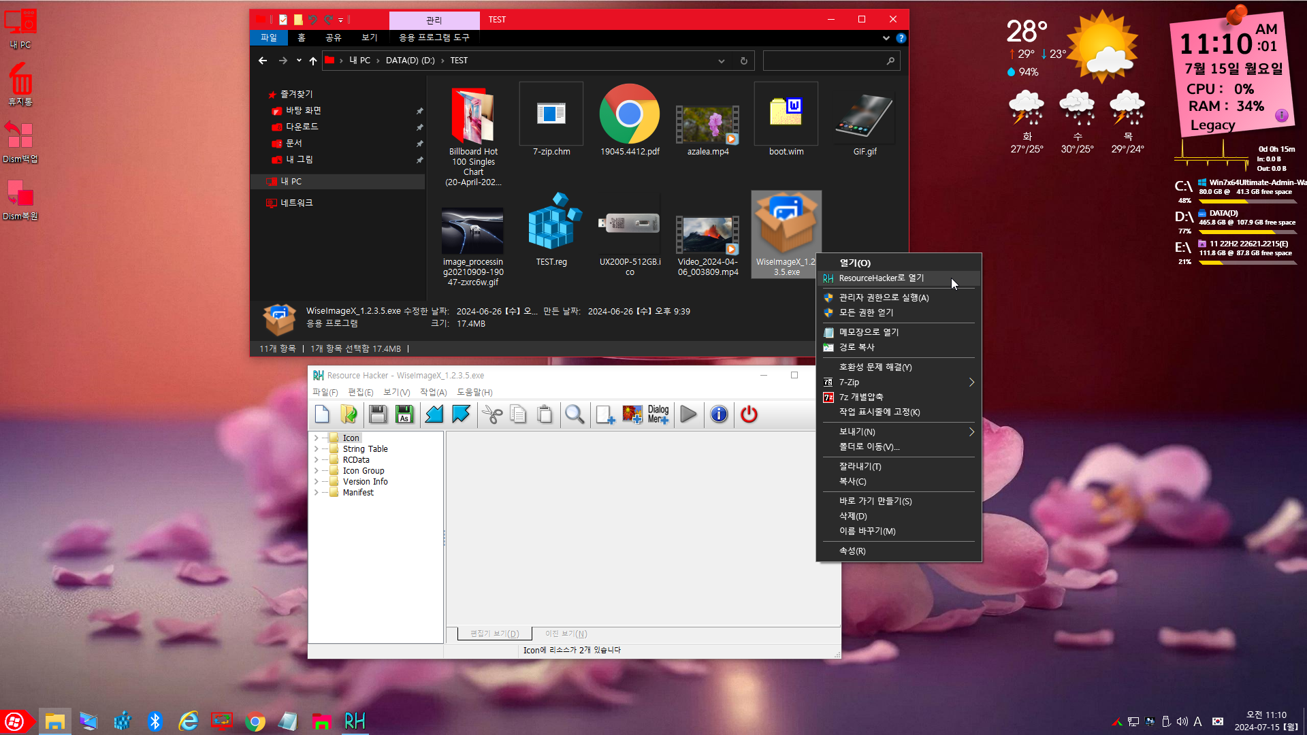Expand the Icon tree node
1307x735 pixels.
316,438
